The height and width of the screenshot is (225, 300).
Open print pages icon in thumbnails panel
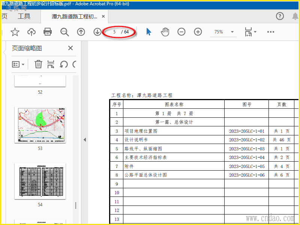tap(51, 64)
